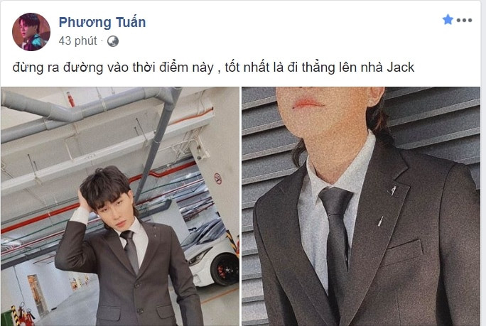Open the post options three-dot menu
The image size is (486, 326).
pyautogui.click(x=464, y=21)
